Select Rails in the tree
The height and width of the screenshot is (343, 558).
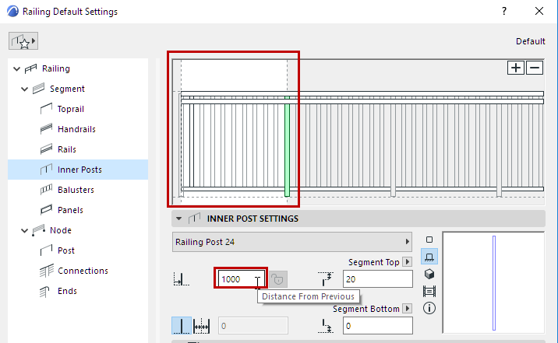click(67, 149)
